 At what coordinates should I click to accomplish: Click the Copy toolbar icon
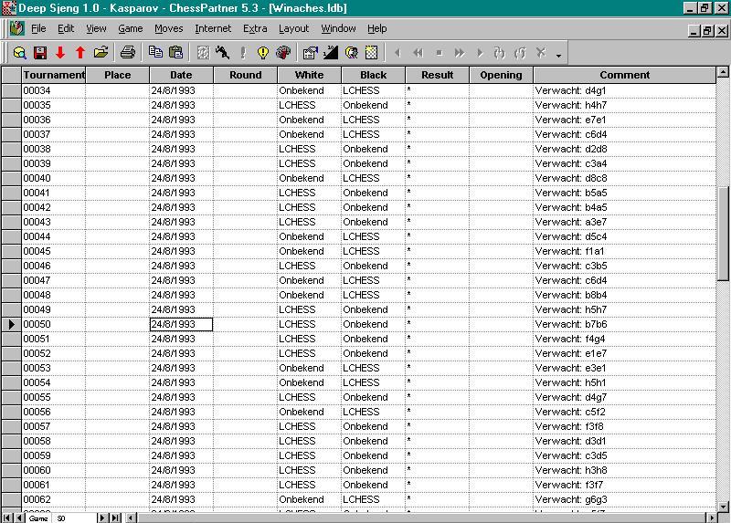point(155,53)
